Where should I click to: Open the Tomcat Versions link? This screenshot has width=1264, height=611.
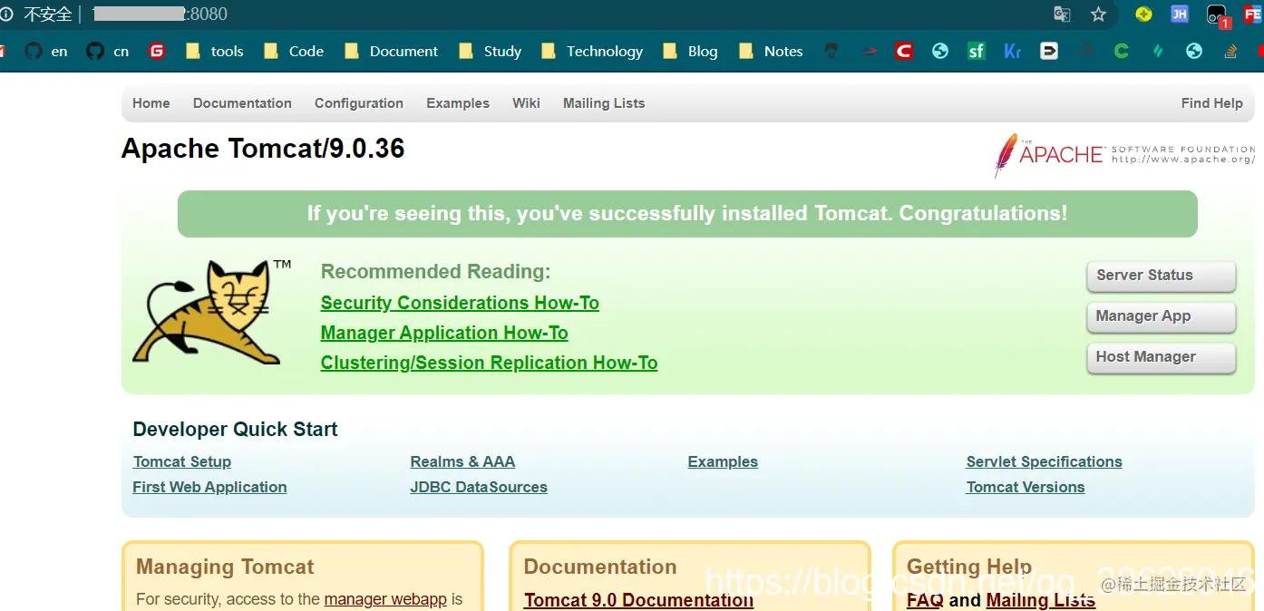(1026, 487)
